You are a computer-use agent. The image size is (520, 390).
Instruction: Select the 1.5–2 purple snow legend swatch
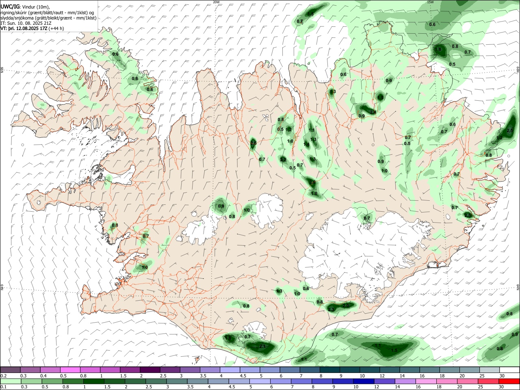coord(130,370)
